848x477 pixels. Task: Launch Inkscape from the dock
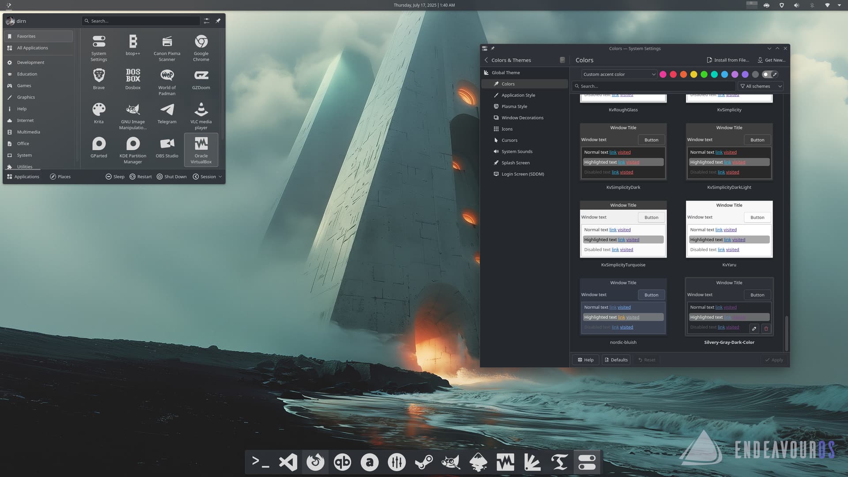[478, 462]
